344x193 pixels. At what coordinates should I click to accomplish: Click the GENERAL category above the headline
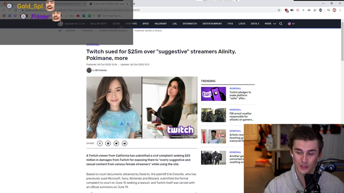click(x=93, y=45)
